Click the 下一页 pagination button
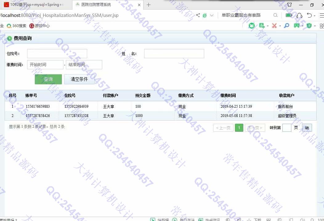The height and width of the screenshot is (221, 324). click(x=255, y=128)
